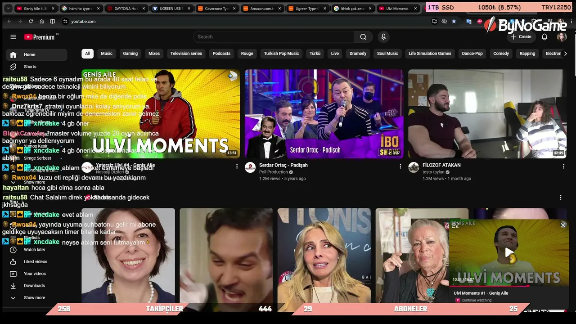Screen dimensions: 576x324
Task: Switch to the DAYTONA browser tab
Action: point(126,9)
